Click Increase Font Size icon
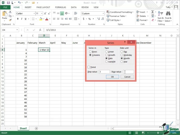The height and width of the screenshot is (135, 180). coord(45,13)
